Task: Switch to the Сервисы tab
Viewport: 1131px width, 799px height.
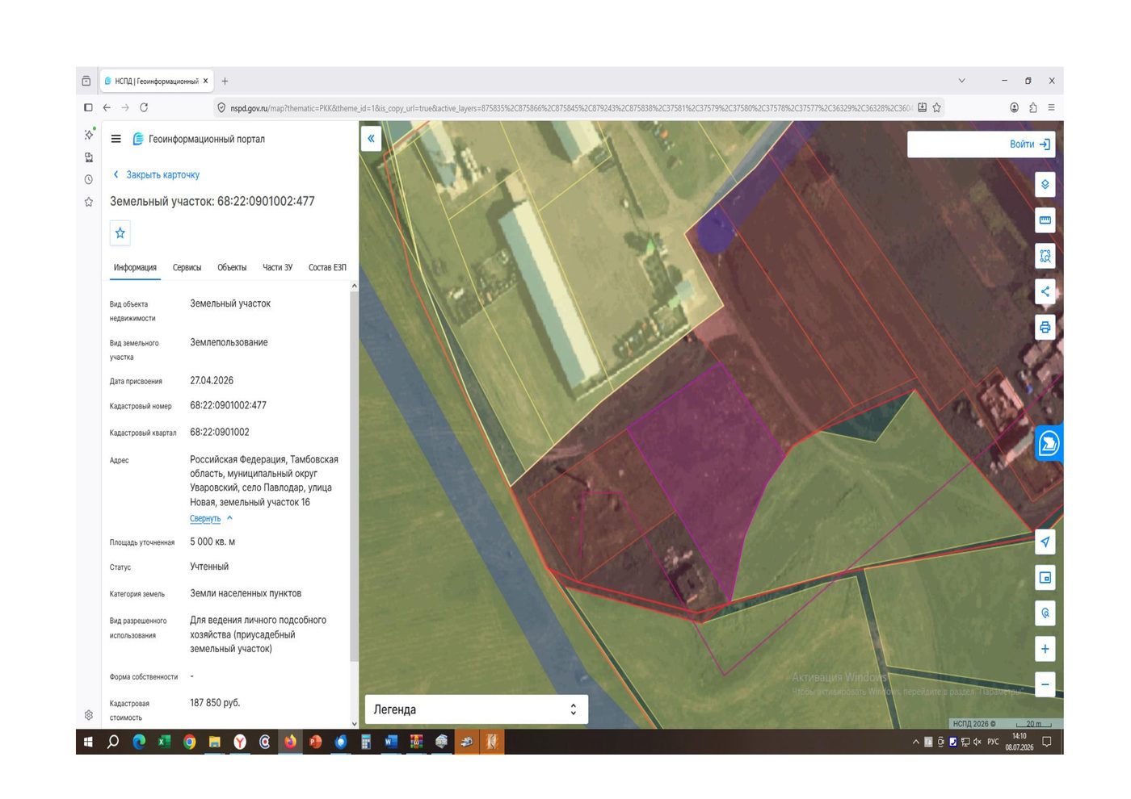Action: pos(187,267)
